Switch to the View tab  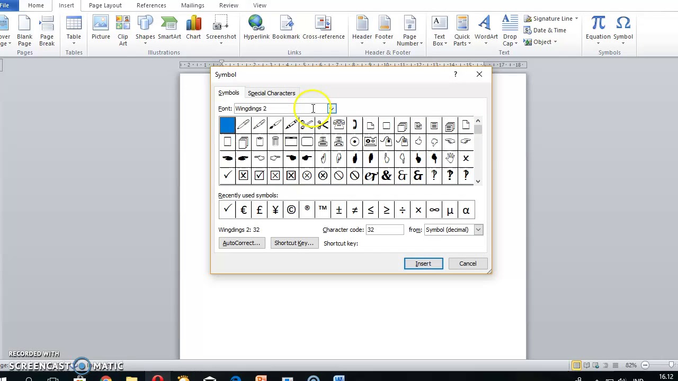[260, 5]
